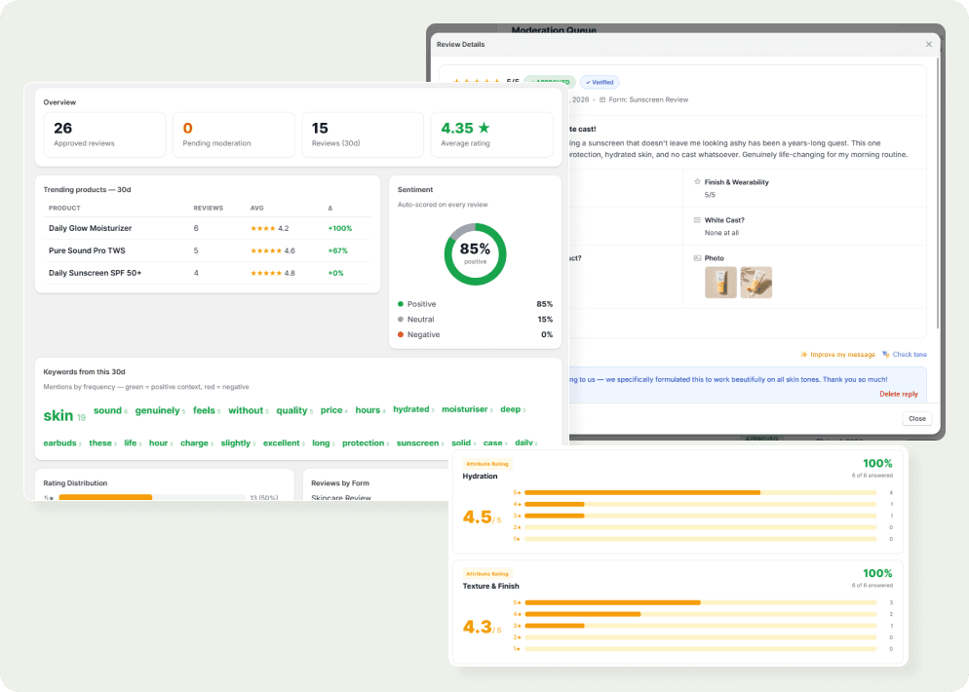Click the keyword 'moisturiser'
Screen dimensions: 969x692
click(467, 409)
